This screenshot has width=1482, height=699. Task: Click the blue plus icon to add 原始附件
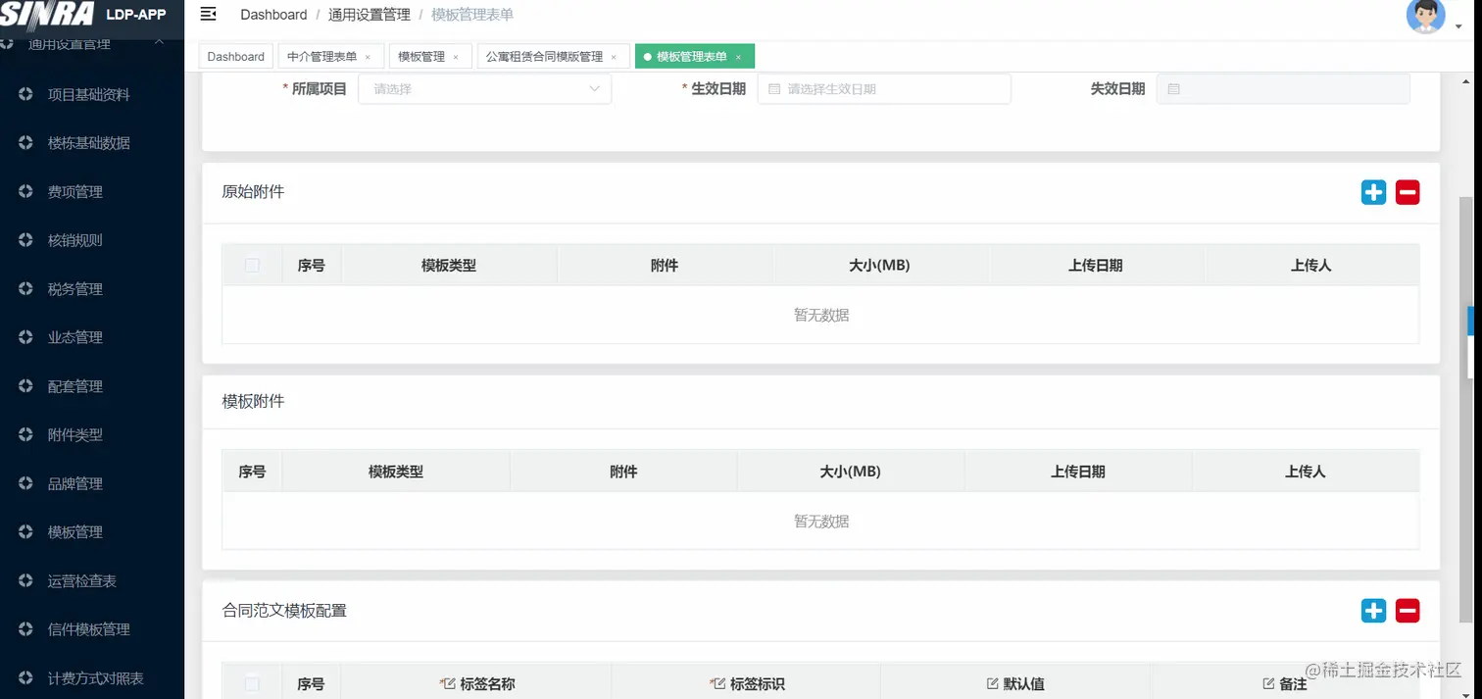click(x=1372, y=192)
